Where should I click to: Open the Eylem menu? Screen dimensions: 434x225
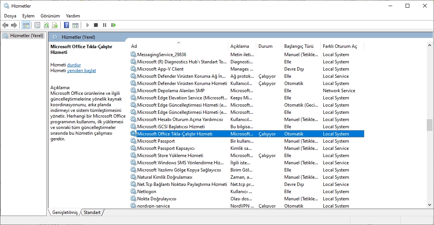pyautogui.click(x=28, y=16)
